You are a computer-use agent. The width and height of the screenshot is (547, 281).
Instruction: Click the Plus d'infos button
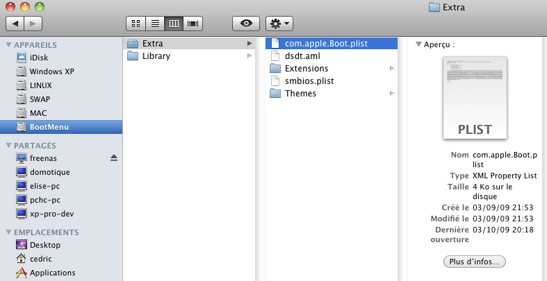click(475, 262)
